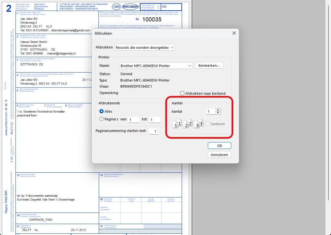Click the third collate page-pair icon

click(198, 124)
